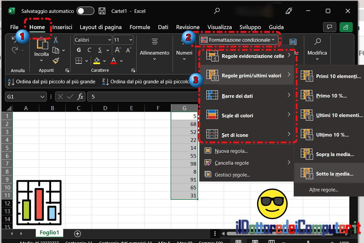Increase font size with larger A
Screen dimensions: 364x243
tap(117, 50)
